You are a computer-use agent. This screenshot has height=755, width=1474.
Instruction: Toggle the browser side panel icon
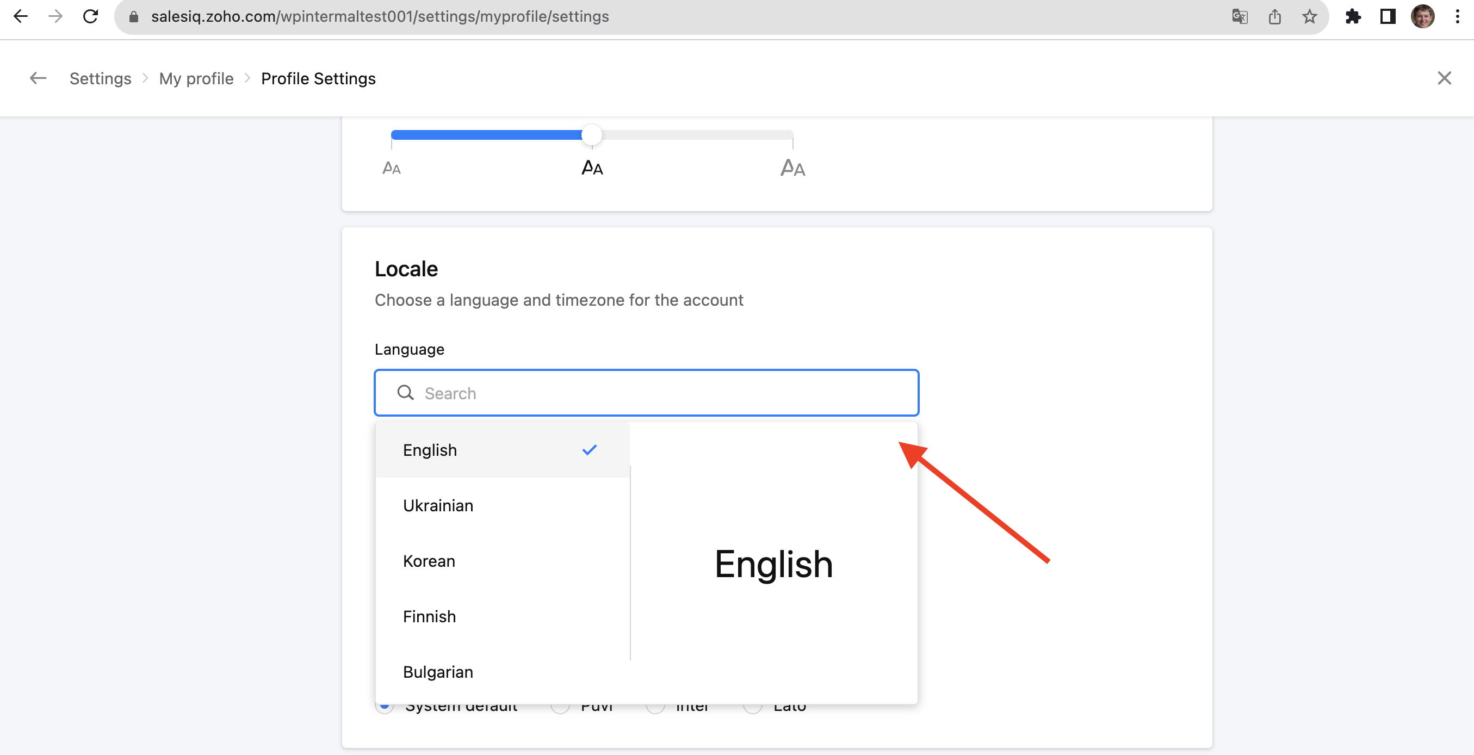click(x=1388, y=16)
